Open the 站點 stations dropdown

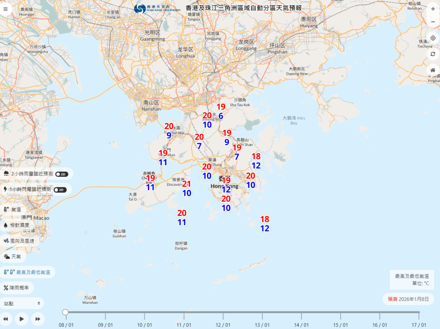tap(21, 303)
